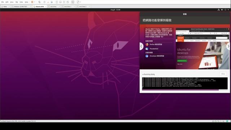Image resolution: width=231 pixels, height=130 pixels.
Task: Open the stretch guest dropdown arrow
Action: [80, 2]
